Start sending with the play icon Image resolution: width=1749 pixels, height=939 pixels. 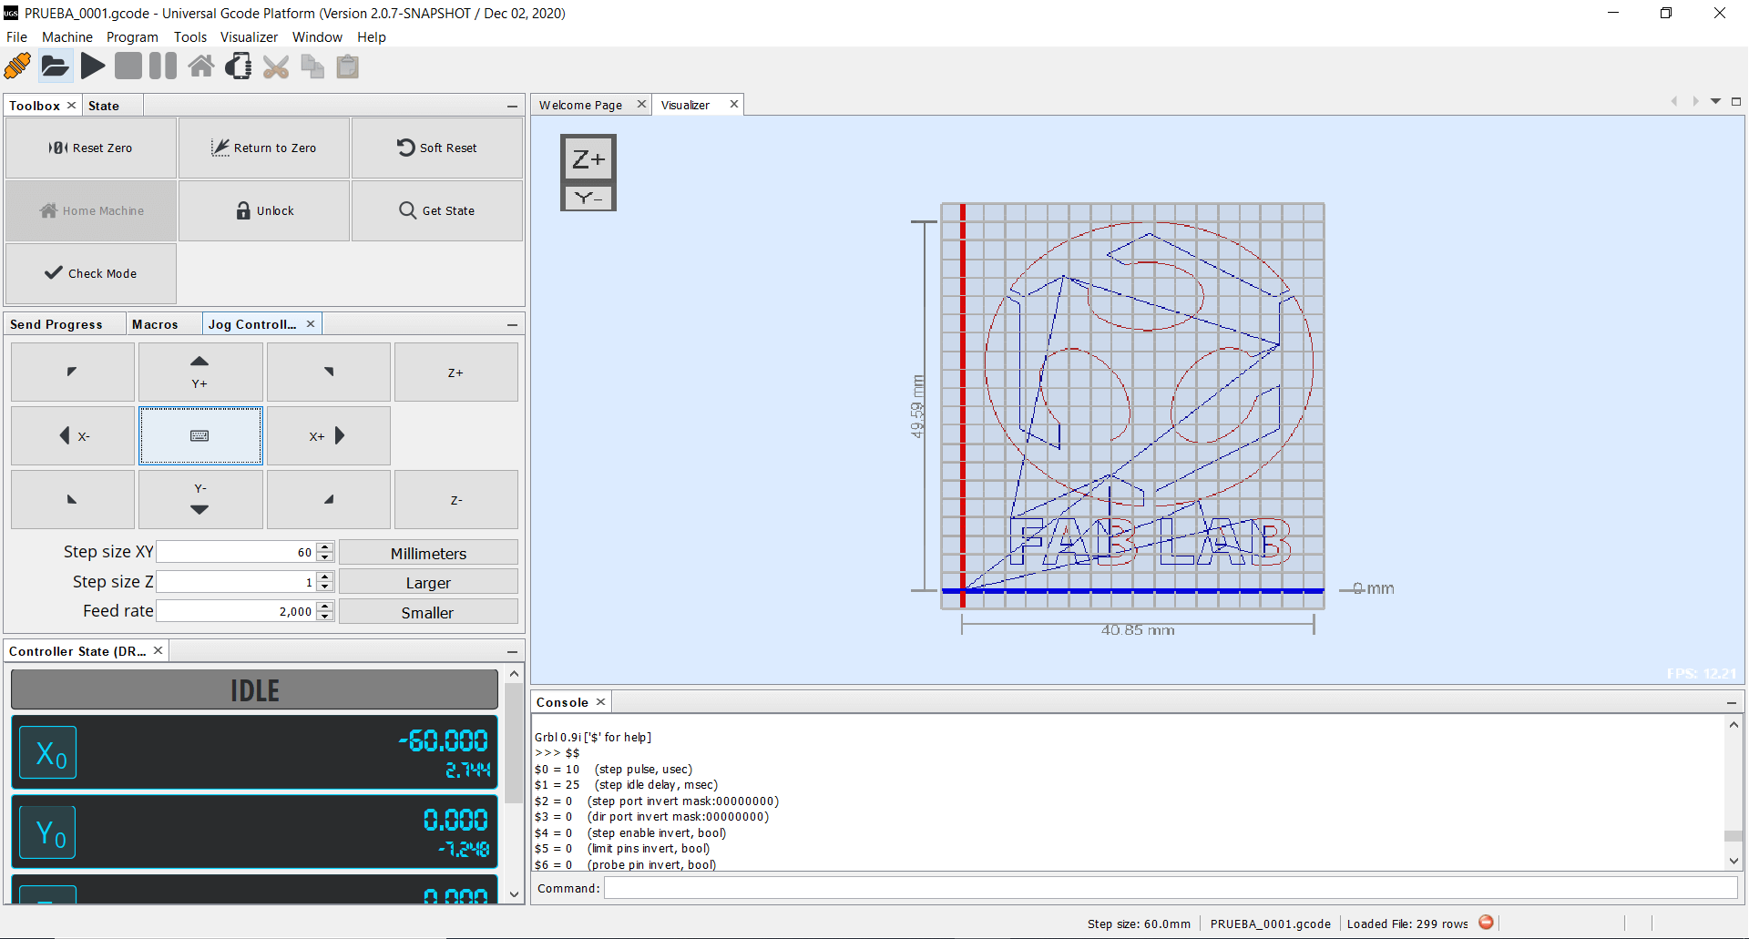93,66
